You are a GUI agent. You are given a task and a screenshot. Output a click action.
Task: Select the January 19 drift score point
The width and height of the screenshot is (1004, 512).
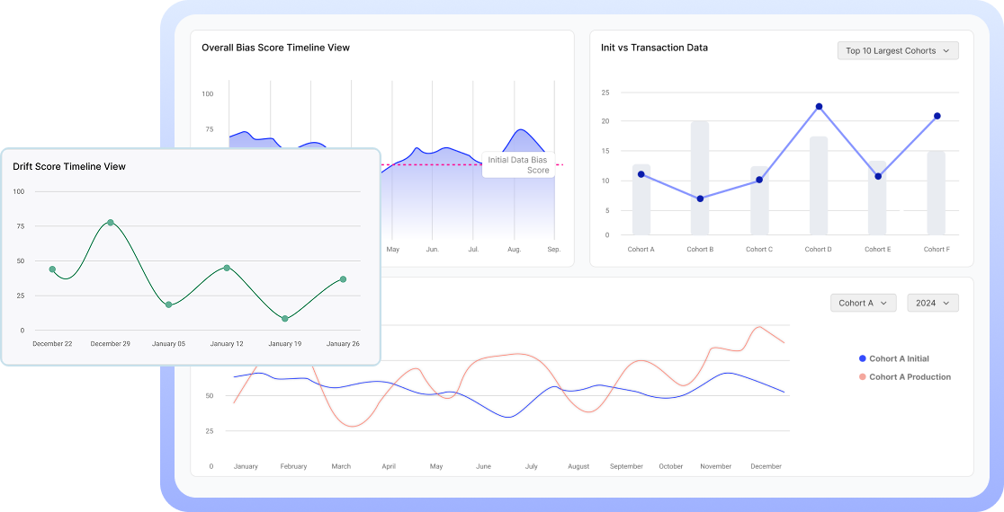coord(285,319)
